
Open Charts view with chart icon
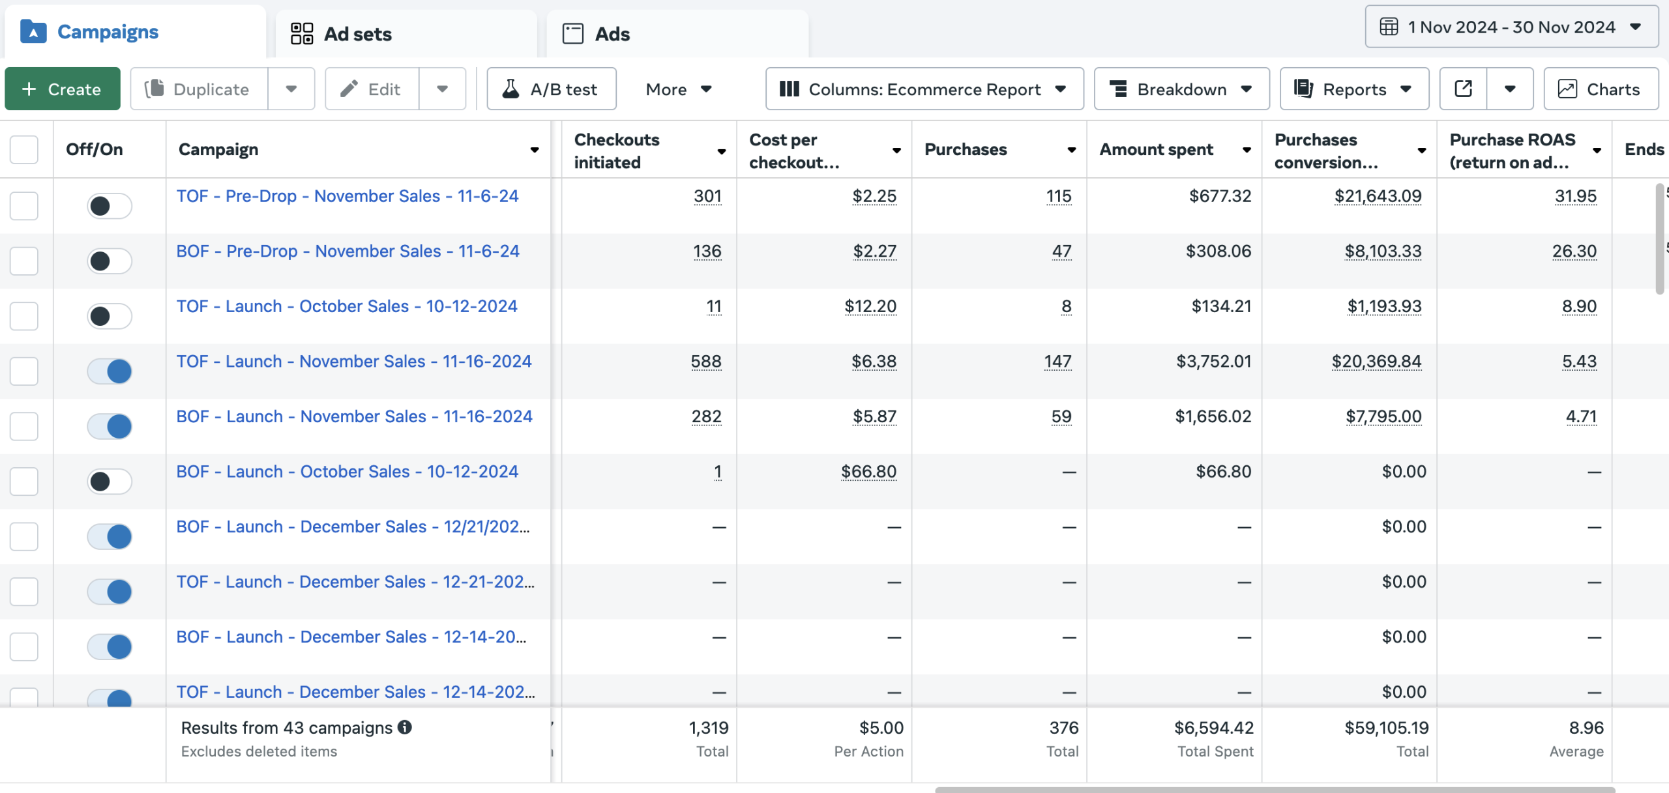[1601, 89]
